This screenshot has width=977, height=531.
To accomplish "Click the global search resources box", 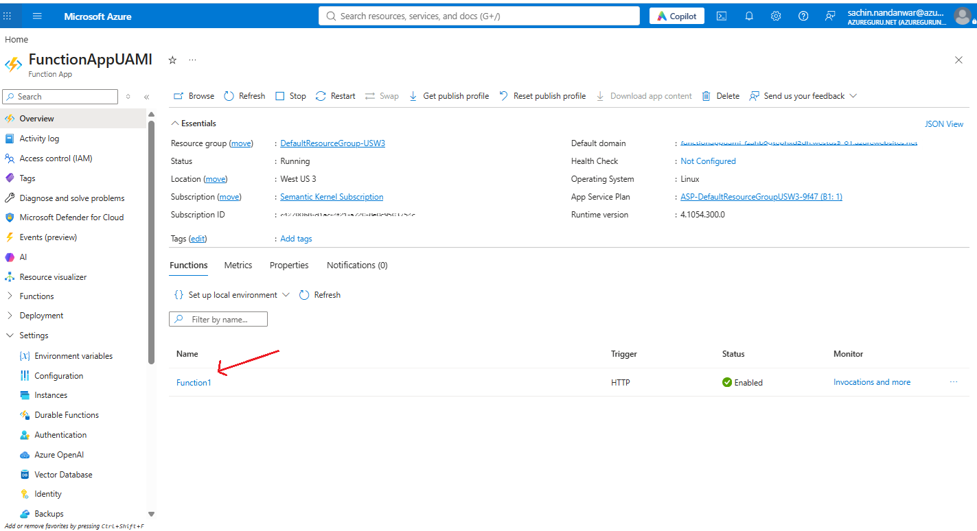I will [479, 16].
